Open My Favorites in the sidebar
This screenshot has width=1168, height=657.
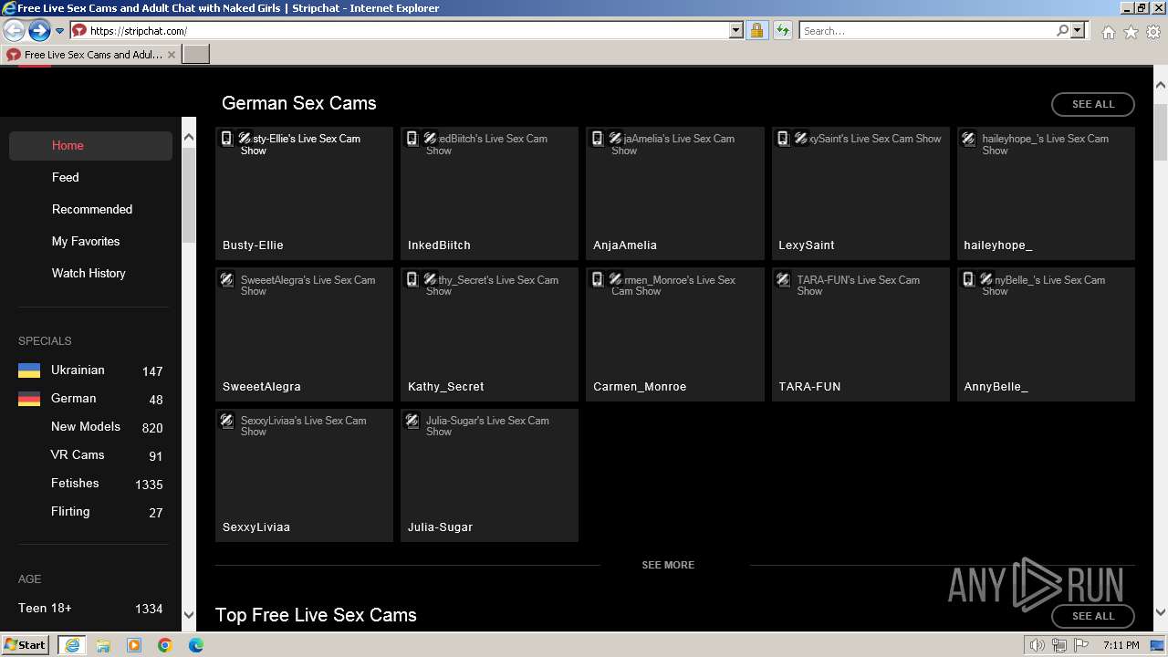(x=86, y=241)
